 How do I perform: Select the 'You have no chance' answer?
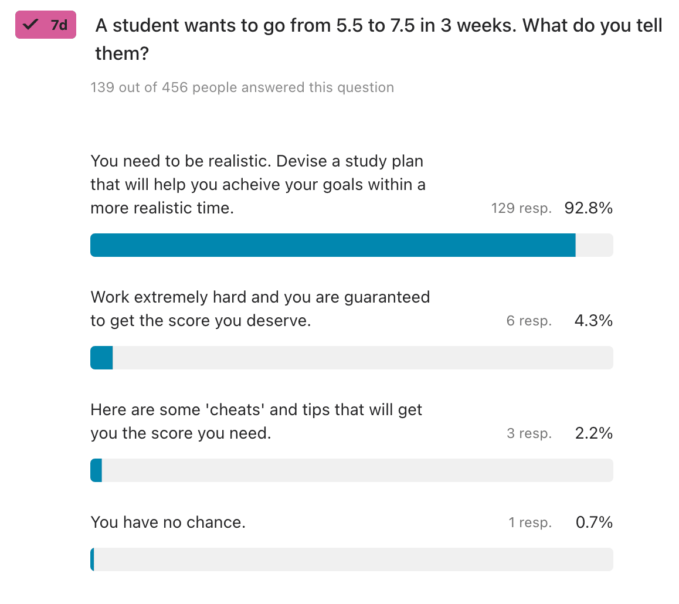(x=168, y=522)
